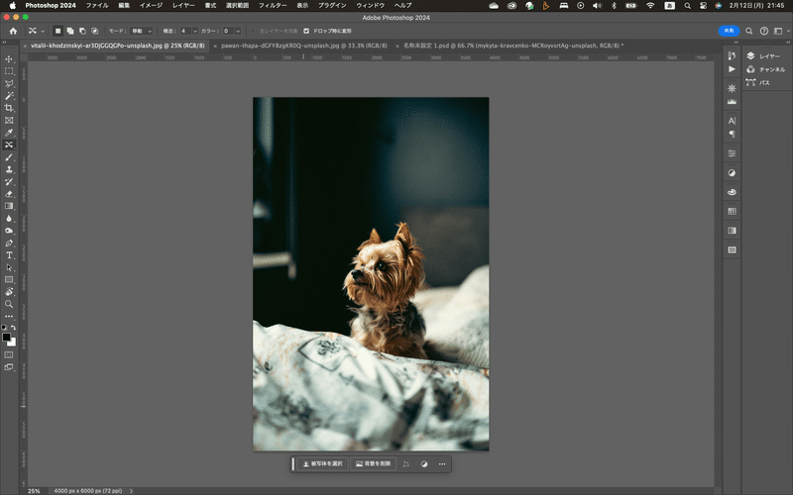The image size is (793, 495).
Task: Toggle Quick Mask mode
Action: point(9,355)
